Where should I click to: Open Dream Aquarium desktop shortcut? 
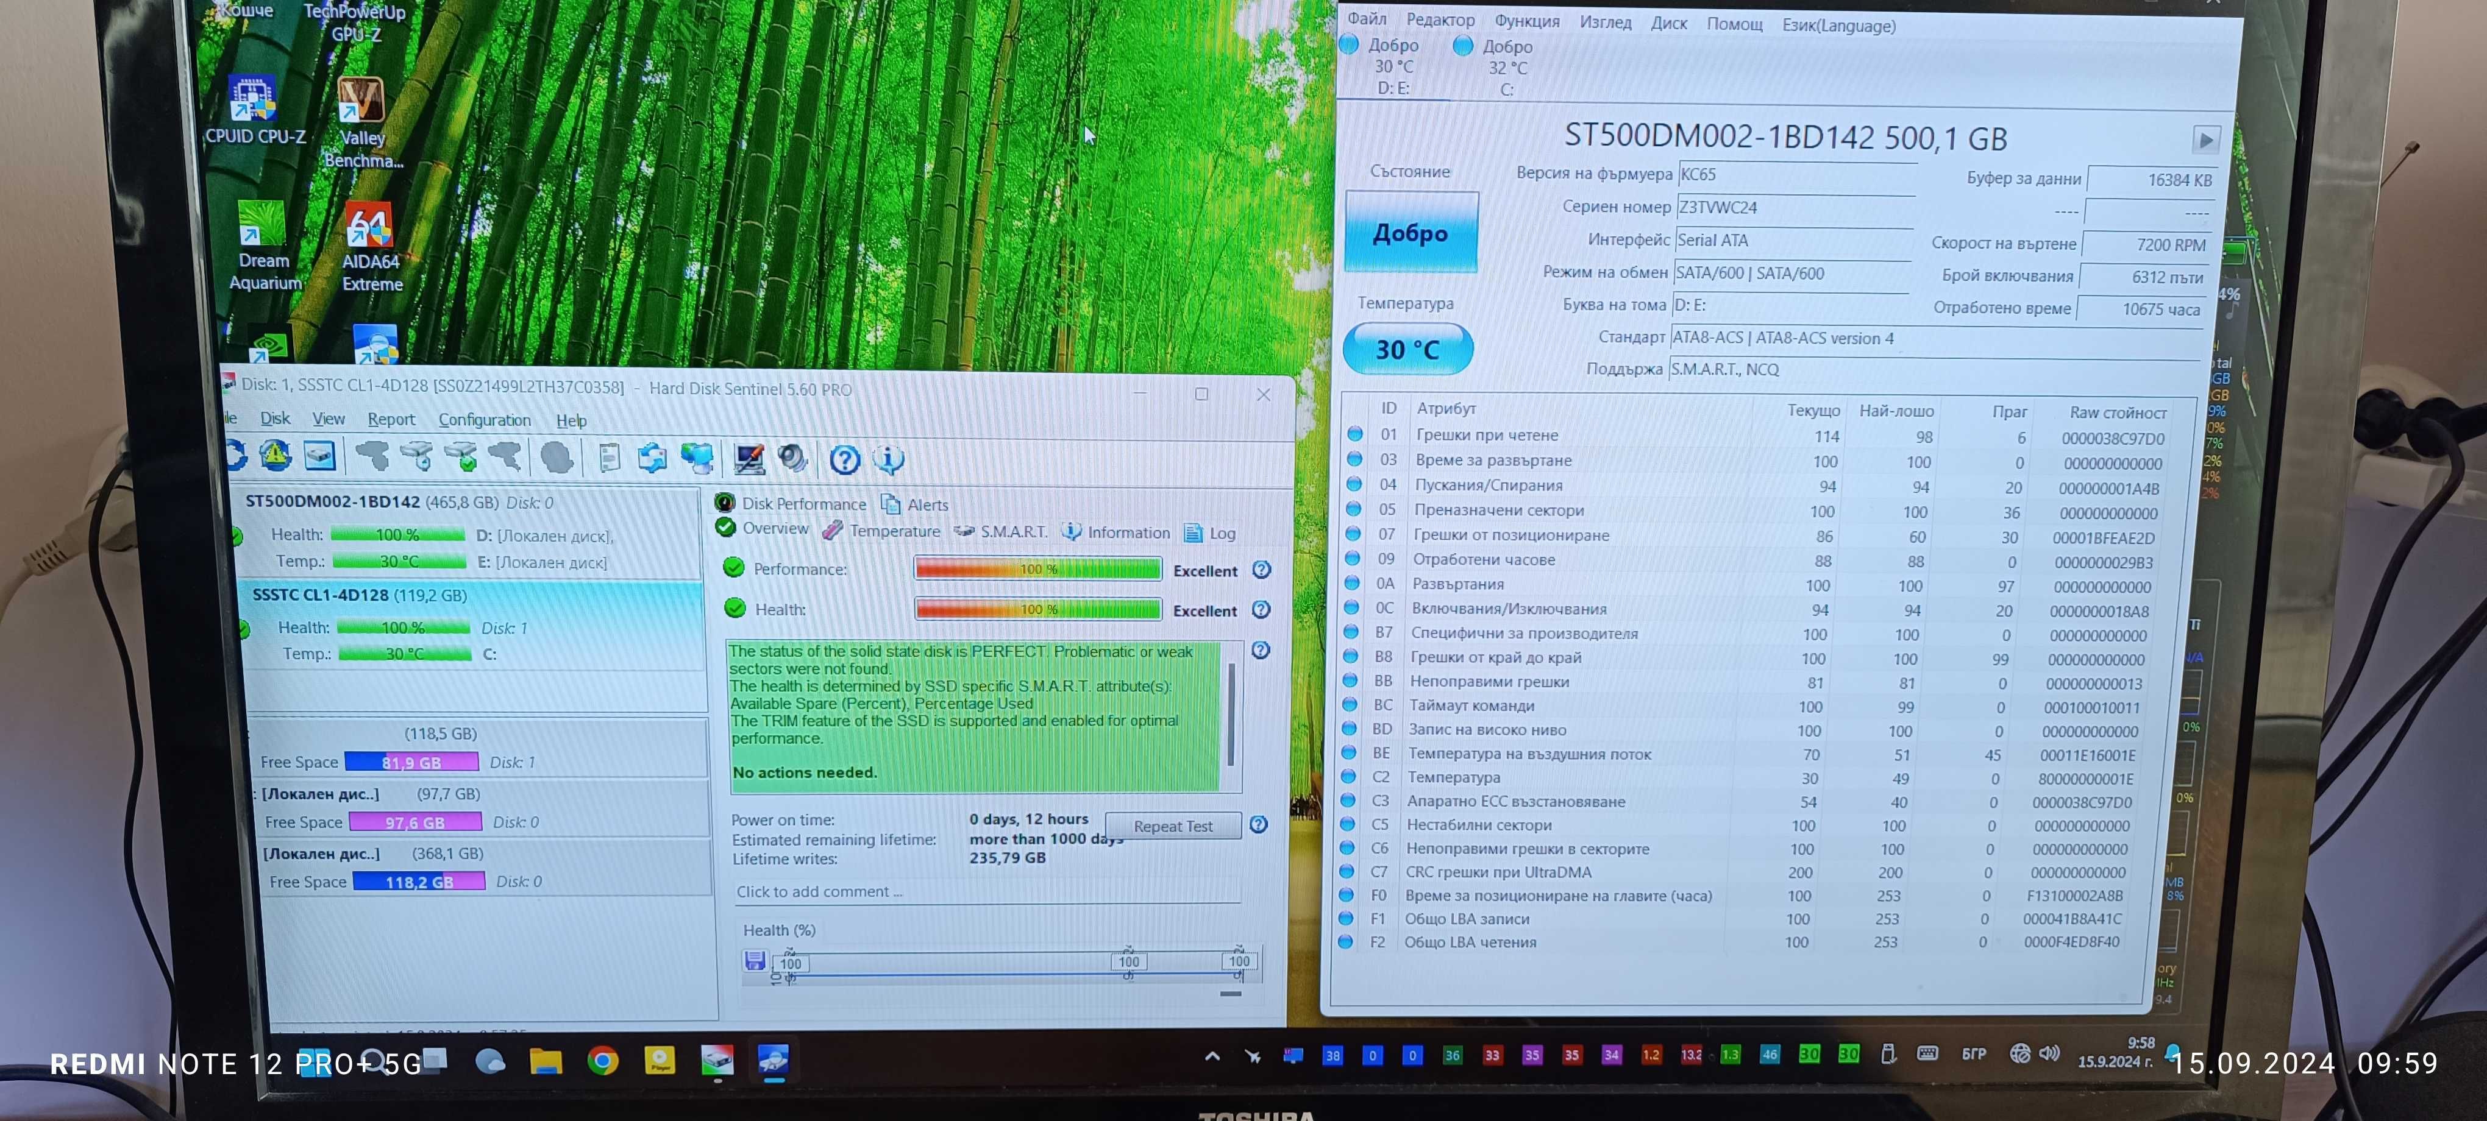(x=265, y=246)
